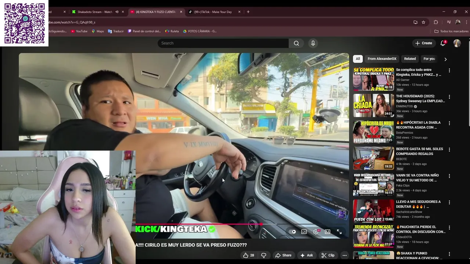Open 'TREMENDA BRONCAZA' thumbnail
The width and height of the screenshot is (470, 264).
tap(373, 236)
